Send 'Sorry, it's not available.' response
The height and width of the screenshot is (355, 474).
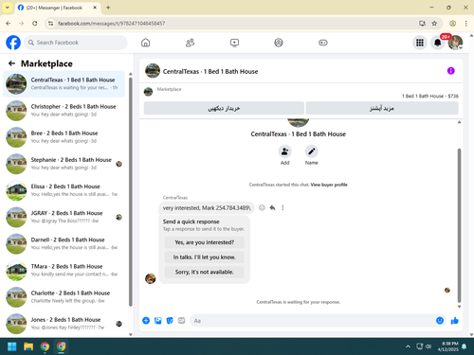coord(205,272)
